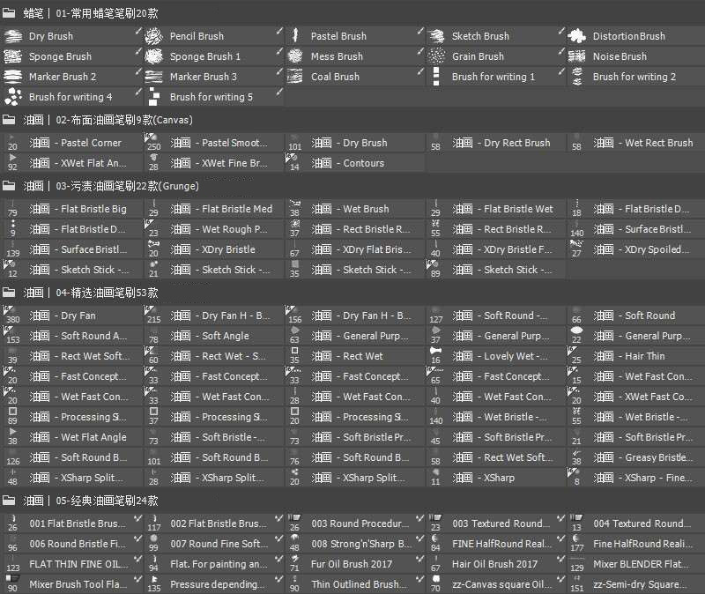Collapse the 01 crayon brushes folder
The width and height of the screenshot is (705, 594).
pyautogui.click(x=10, y=11)
